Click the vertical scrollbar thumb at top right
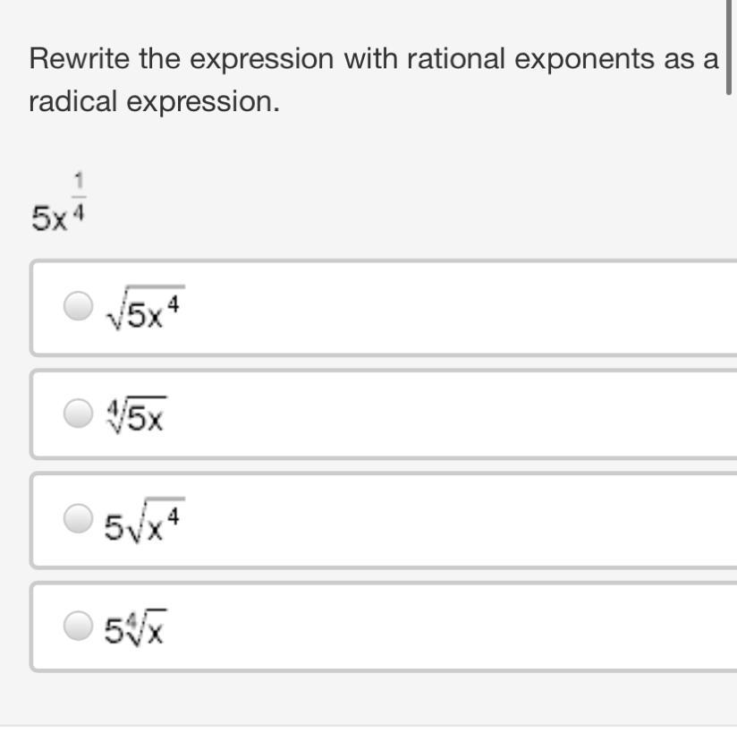Image resolution: width=737 pixels, height=742 pixels. (729, 45)
